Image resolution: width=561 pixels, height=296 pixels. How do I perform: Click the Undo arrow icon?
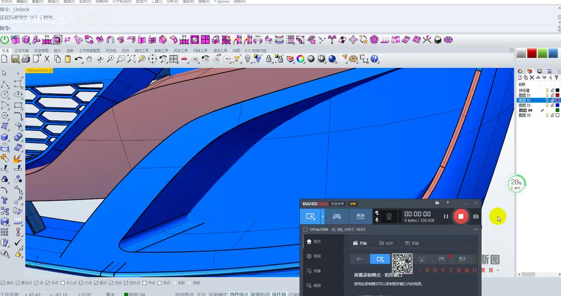pyautogui.click(x=78, y=59)
